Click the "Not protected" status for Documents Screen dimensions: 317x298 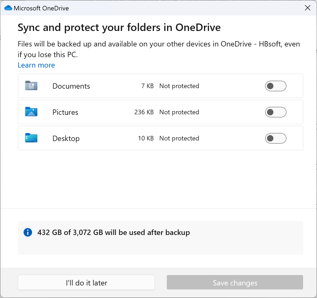pyautogui.click(x=179, y=86)
